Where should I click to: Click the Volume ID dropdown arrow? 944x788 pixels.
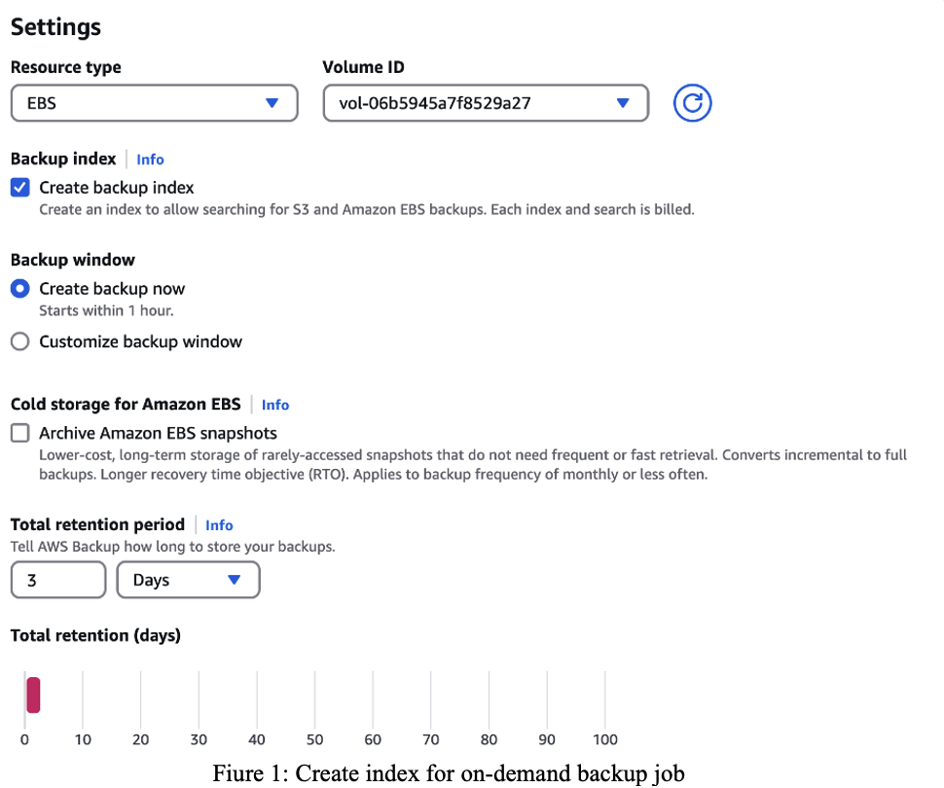coord(623,103)
